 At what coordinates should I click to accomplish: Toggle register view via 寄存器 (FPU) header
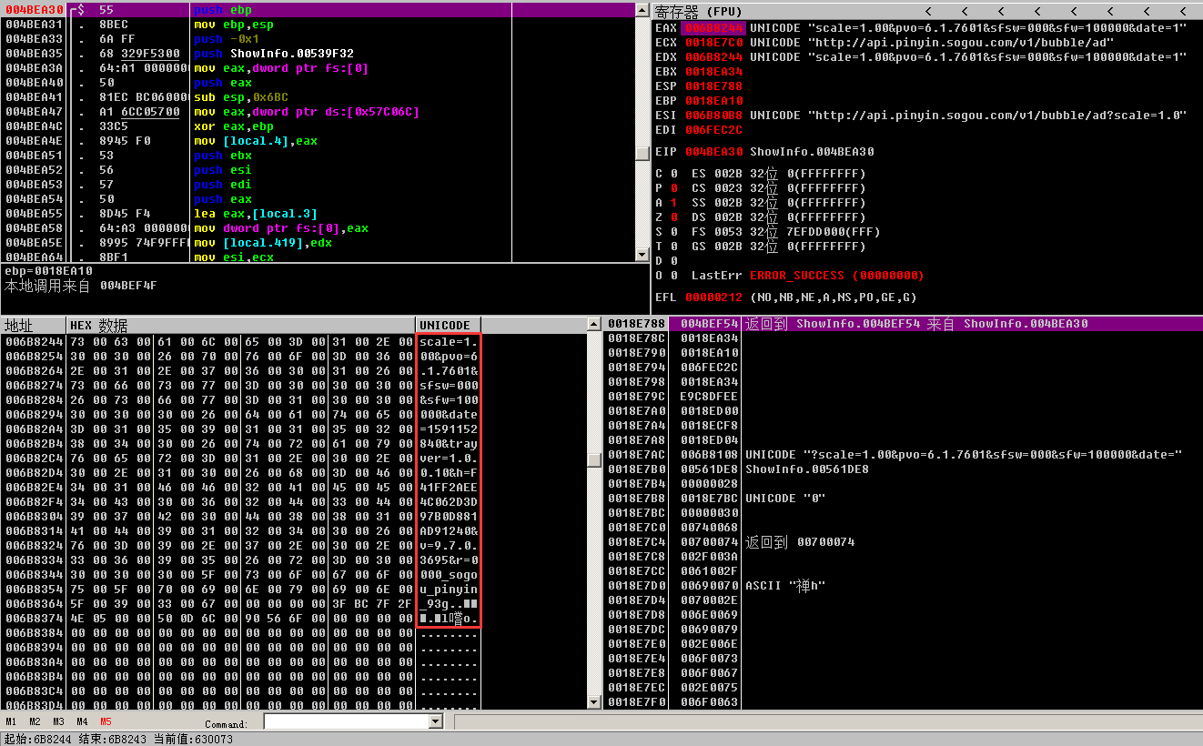tap(699, 12)
